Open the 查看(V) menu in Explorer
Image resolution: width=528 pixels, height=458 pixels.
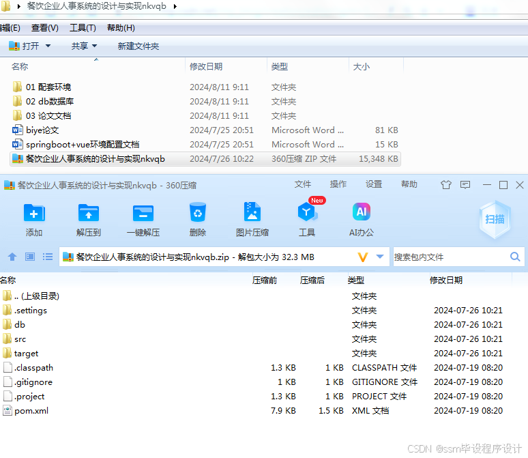[44, 28]
